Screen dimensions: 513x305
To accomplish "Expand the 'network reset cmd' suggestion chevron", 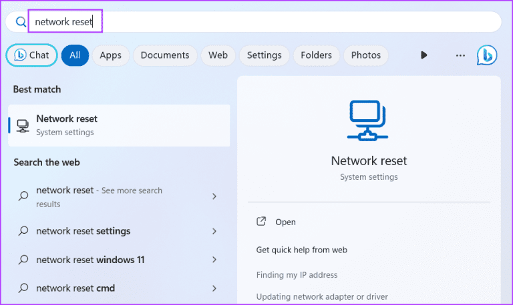I will click(214, 288).
